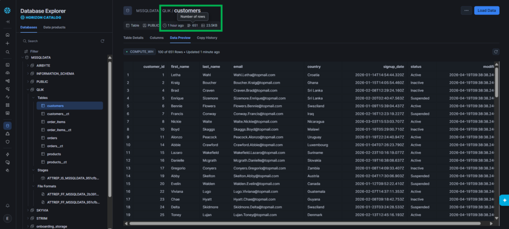509x229 pixels.
Task: Open the Columns tab
Action: point(157,38)
